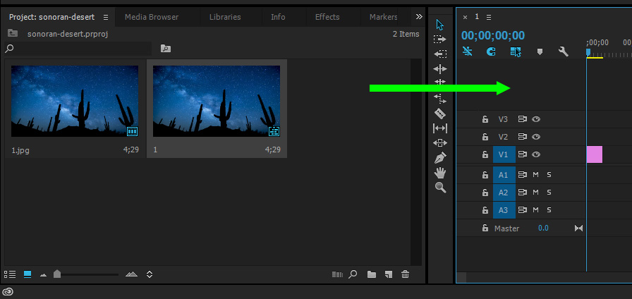Show hidden panel tabs overflow chevrons
The image size is (632, 299).
click(419, 16)
